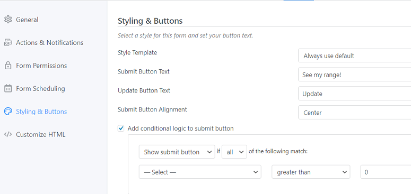Click the Form Permissions lock icon
Viewport: 411px width, 194px height.
tap(8, 66)
